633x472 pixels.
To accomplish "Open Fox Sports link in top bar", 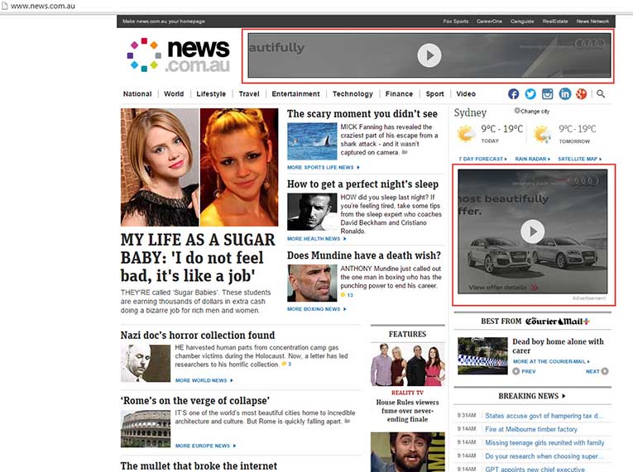I will tap(456, 21).
